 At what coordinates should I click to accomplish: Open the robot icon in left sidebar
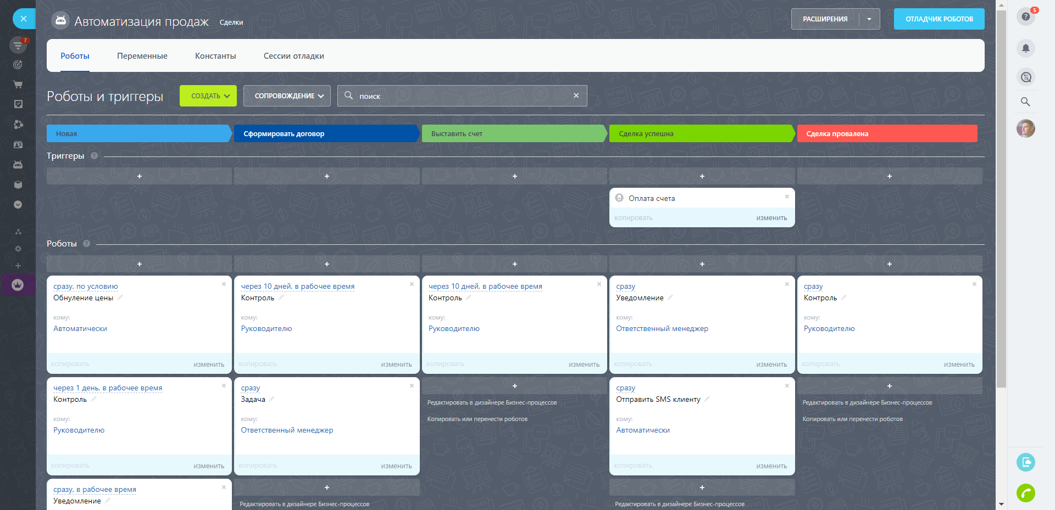[18, 165]
